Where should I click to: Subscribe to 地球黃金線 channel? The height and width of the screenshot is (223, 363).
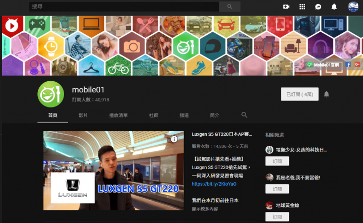coord(277,217)
